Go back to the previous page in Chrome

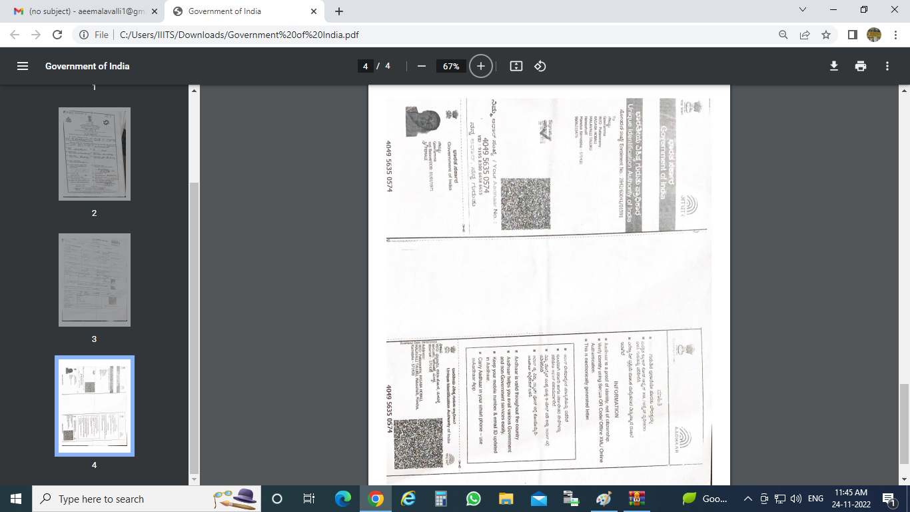coord(15,35)
